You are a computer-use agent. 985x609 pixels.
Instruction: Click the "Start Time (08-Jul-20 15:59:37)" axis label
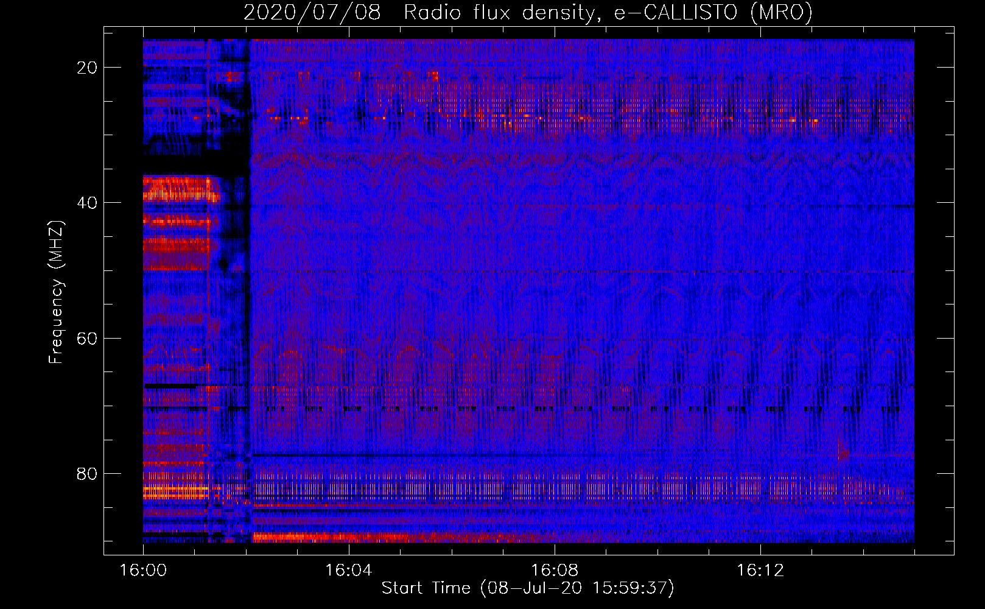pyautogui.click(x=528, y=588)
